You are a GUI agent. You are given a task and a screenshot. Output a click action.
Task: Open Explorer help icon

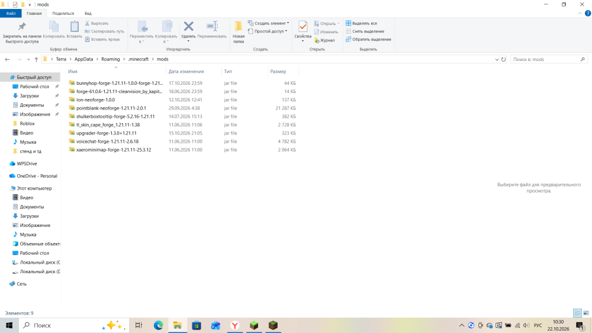point(588,13)
